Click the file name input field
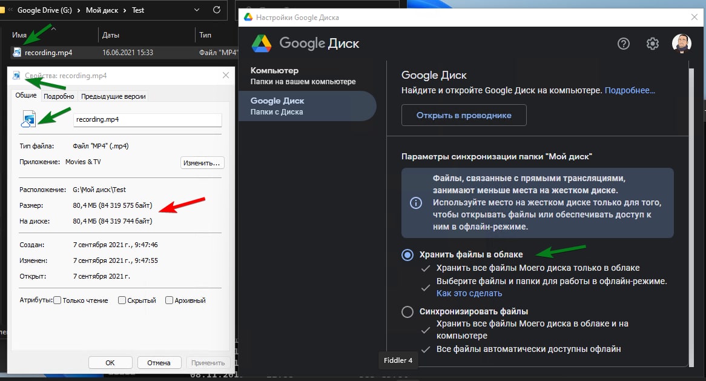The width and height of the screenshot is (706, 381). (147, 120)
